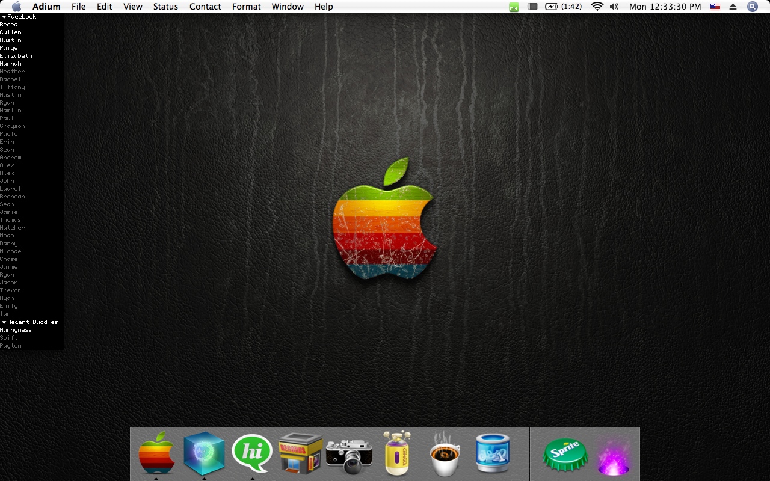Open the File menu
Viewport: 770px width, 481px height.
tap(78, 7)
